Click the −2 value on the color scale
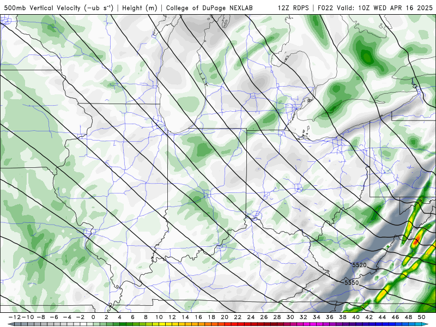The image size is (436, 327). point(80,317)
